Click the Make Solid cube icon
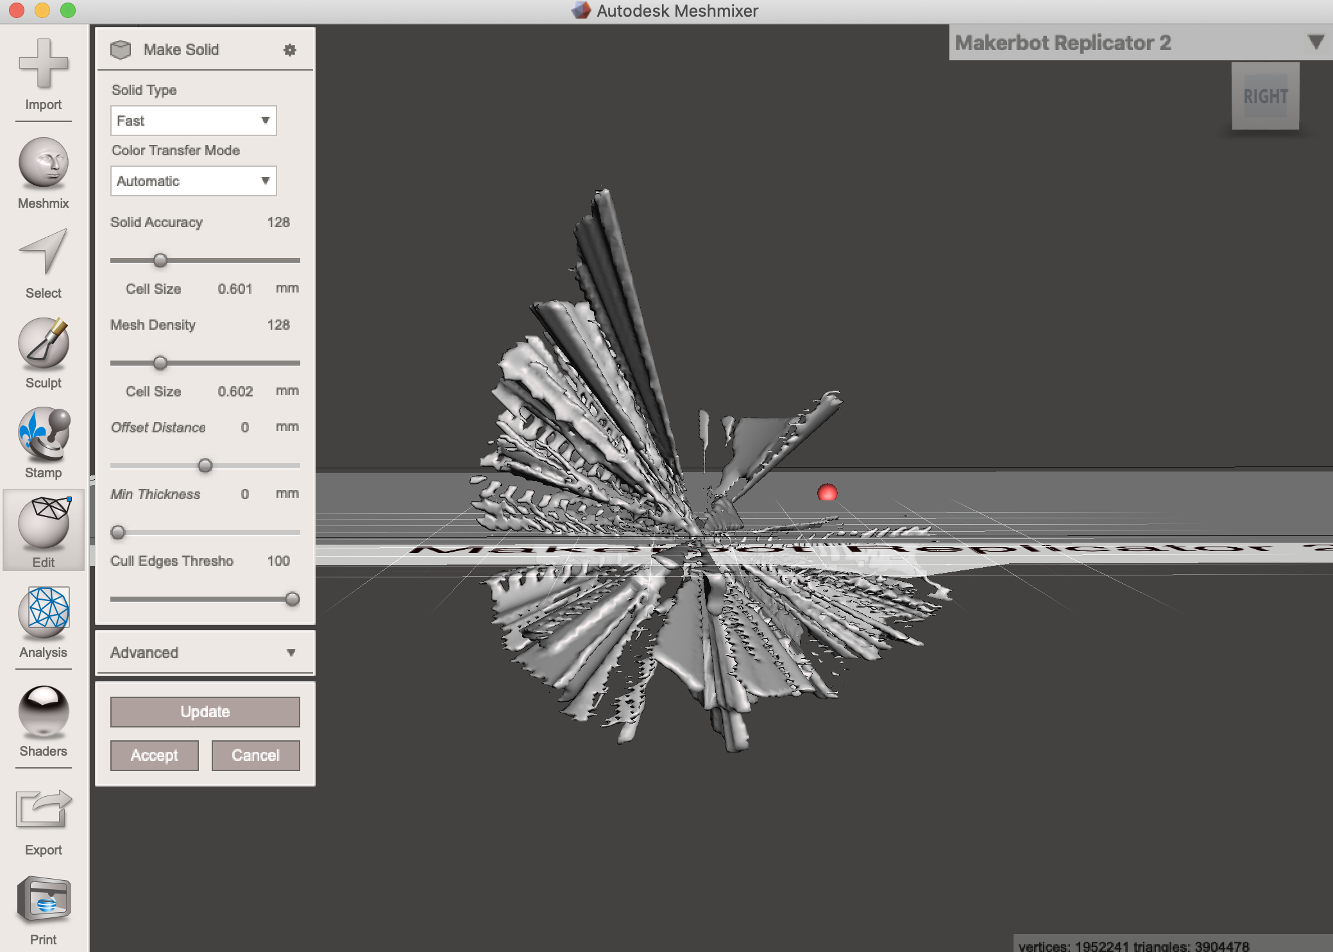The width and height of the screenshot is (1333, 952). click(121, 49)
